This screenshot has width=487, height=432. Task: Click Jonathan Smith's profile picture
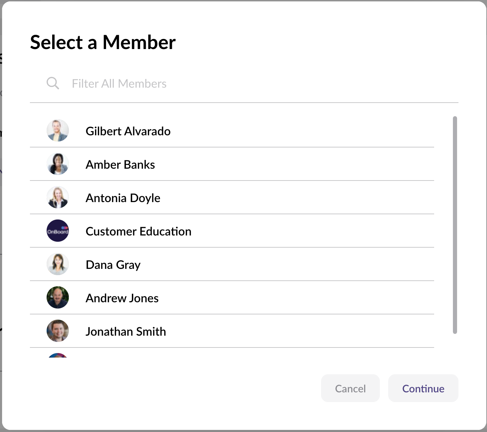pyautogui.click(x=58, y=331)
